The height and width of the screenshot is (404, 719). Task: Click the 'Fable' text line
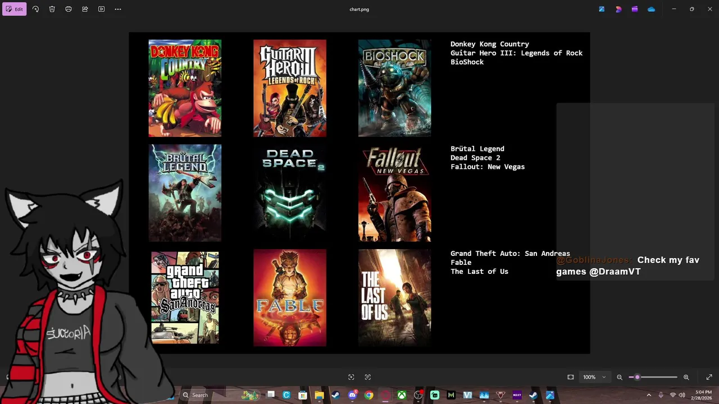461,263
